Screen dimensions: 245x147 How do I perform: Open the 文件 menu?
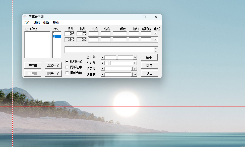click(x=27, y=23)
